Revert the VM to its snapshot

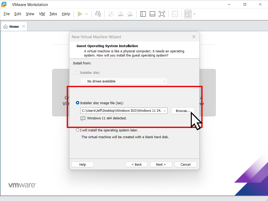(121, 14)
